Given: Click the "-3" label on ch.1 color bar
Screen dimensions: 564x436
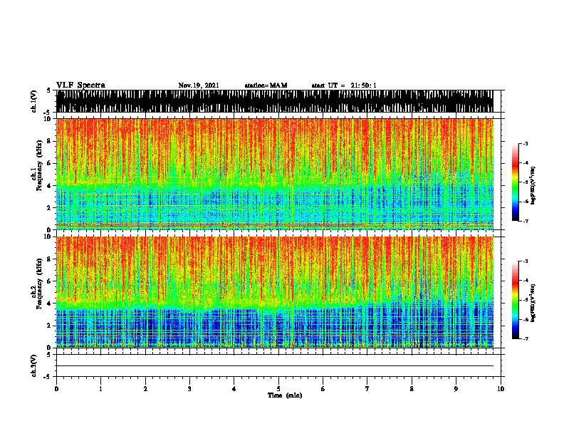Looking at the screenshot, I should [526, 143].
